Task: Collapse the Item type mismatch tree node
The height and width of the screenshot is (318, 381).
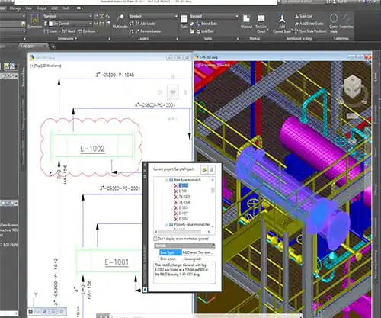Action: click(x=167, y=180)
